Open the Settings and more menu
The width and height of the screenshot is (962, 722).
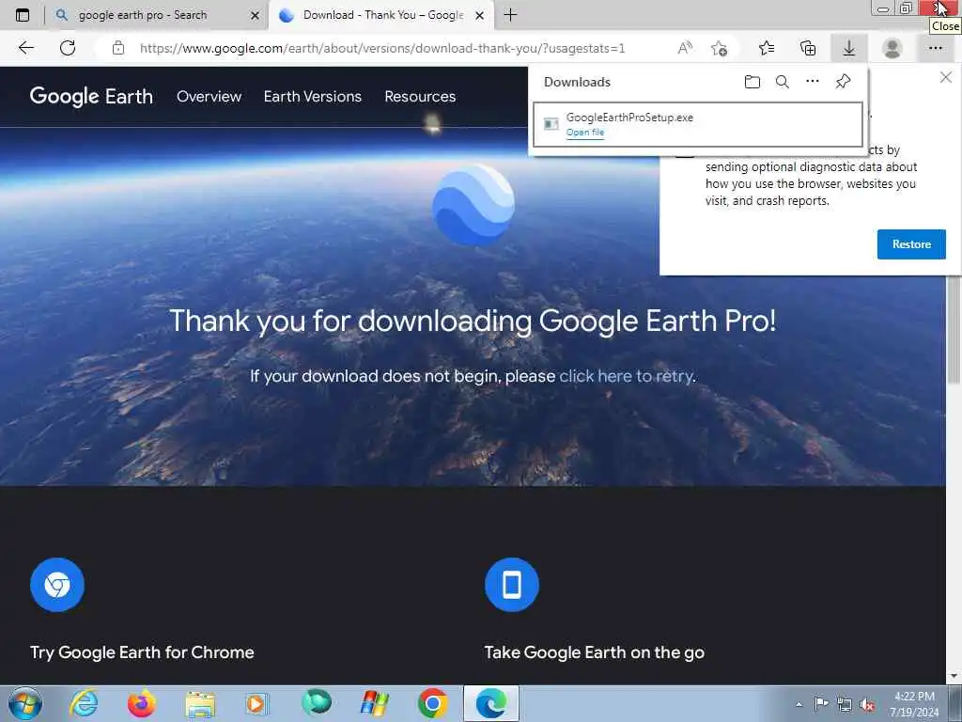click(x=935, y=48)
